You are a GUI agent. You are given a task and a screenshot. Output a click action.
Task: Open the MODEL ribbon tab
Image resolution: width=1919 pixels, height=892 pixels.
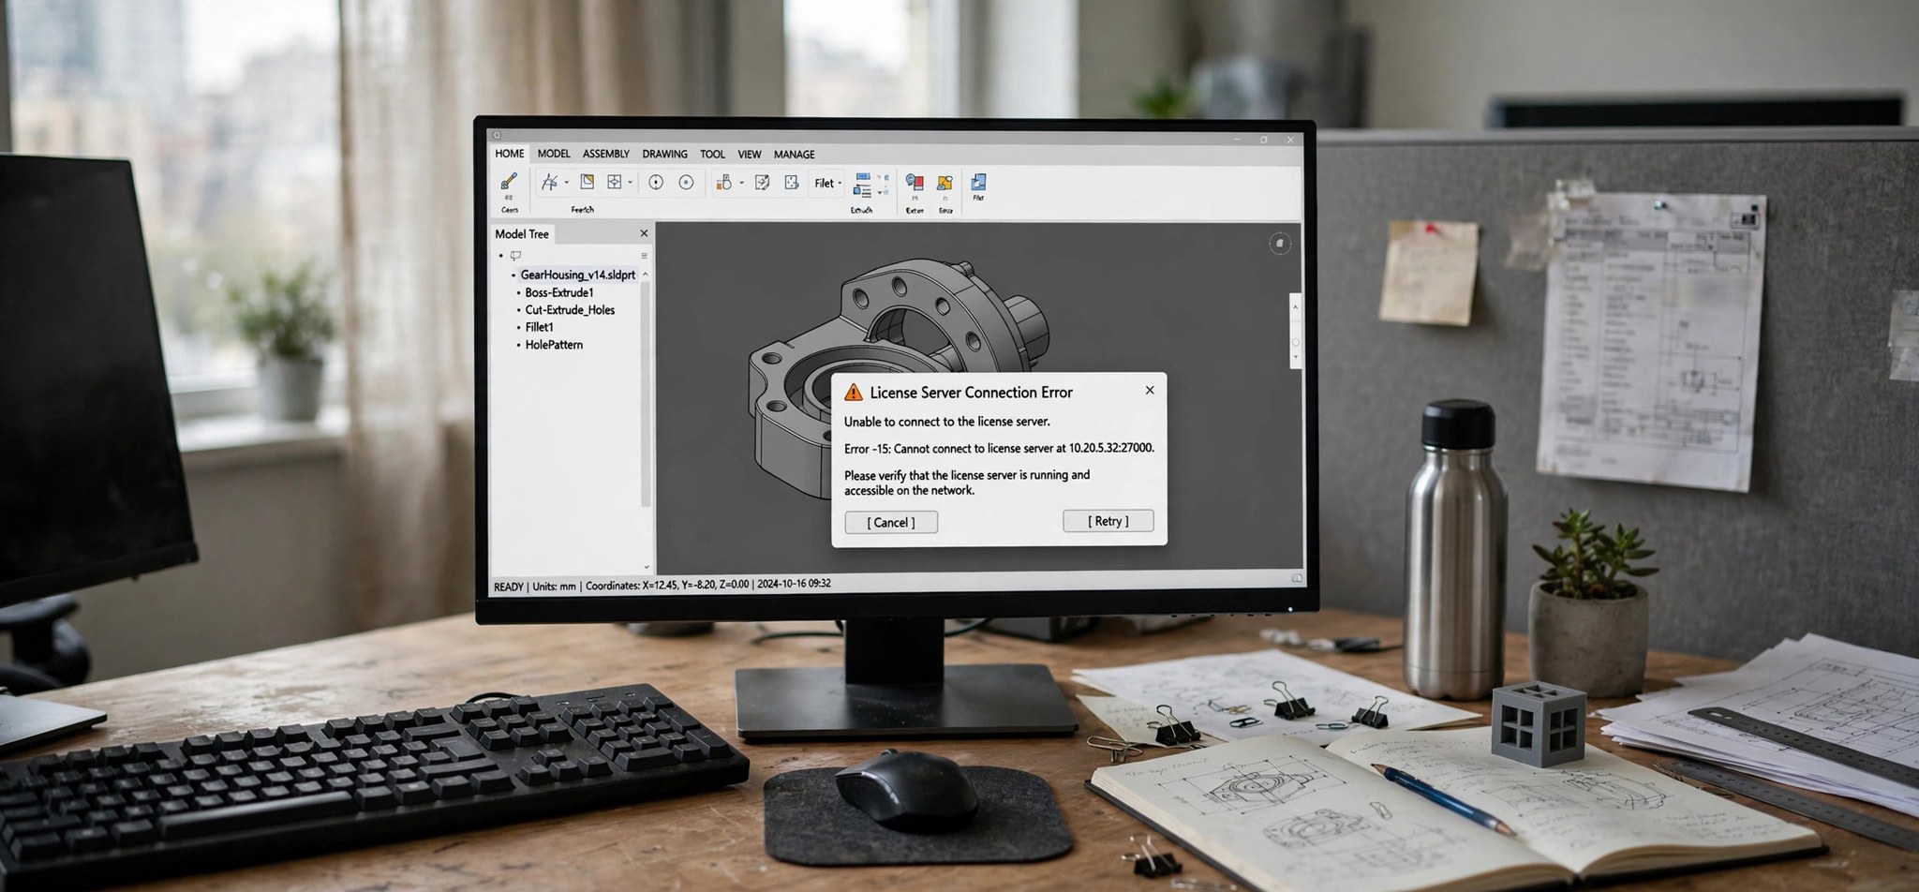point(554,154)
